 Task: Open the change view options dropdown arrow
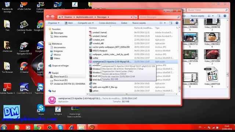(x=165, y=23)
